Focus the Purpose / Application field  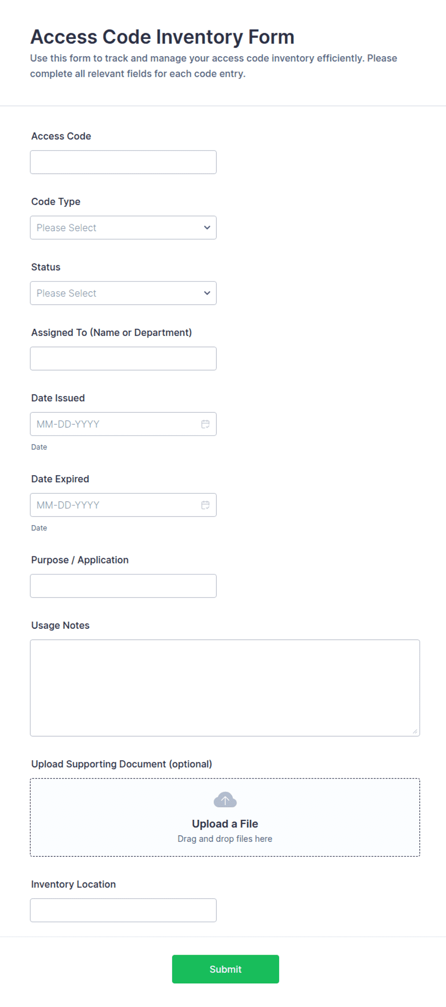[123, 586]
